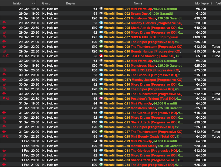Screen dimensions: 221x167
Task: Click the KO target icon for MicroMillions-010
Action: coord(4,51)
